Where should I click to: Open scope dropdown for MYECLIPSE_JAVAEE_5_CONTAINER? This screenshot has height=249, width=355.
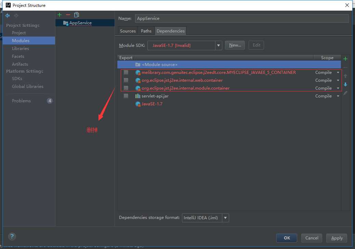pyautogui.click(x=338, y=73)
